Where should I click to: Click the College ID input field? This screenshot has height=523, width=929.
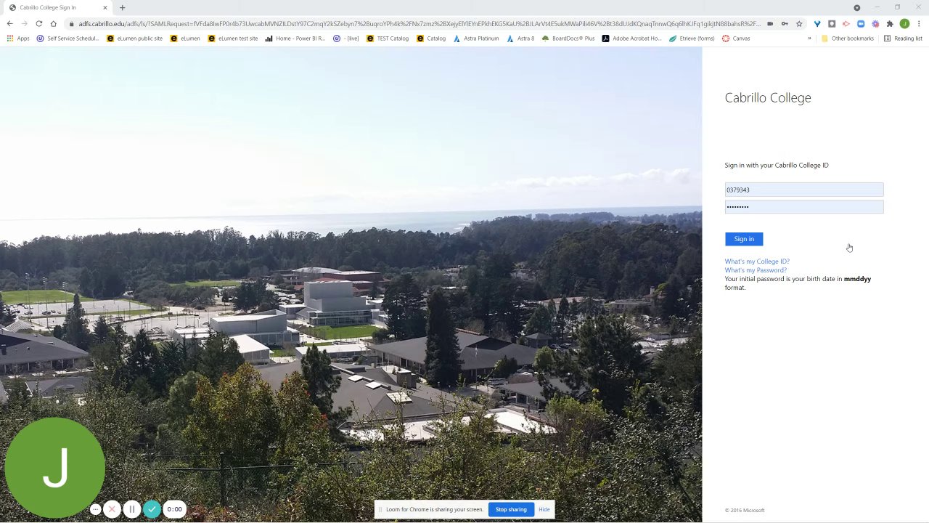[x=804, y=190]
